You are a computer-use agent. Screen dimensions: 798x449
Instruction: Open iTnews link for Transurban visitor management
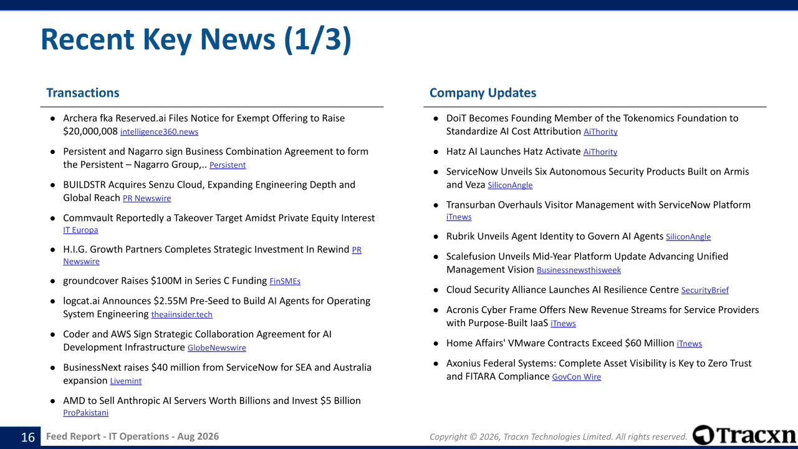click(x=459, y=217)
